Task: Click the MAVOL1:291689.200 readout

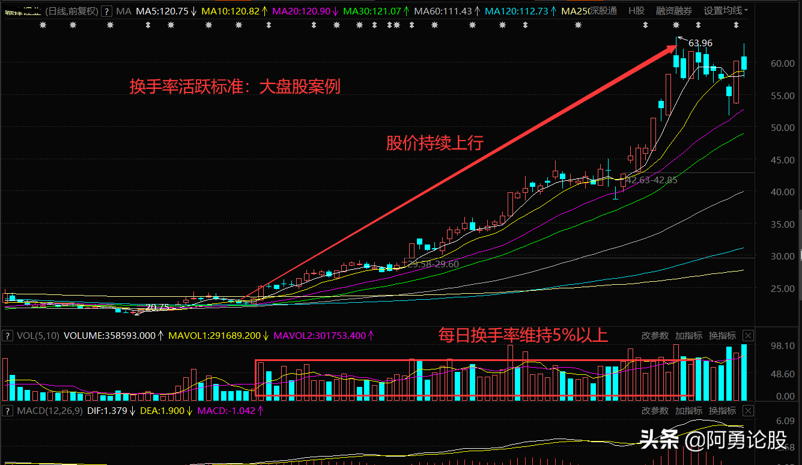Action: click(x=214, y=336)
